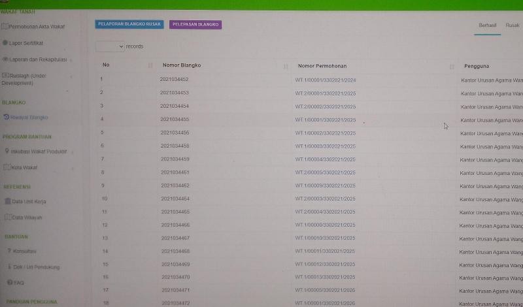The image size is (523, 307).
Task: Click the Riwayat Blangko history icon
Action: [6, 117]
